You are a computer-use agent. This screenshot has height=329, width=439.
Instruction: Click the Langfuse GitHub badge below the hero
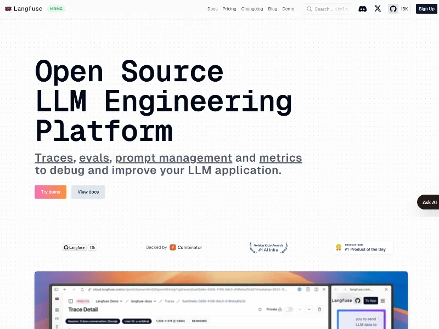click(x=74, y=247)
